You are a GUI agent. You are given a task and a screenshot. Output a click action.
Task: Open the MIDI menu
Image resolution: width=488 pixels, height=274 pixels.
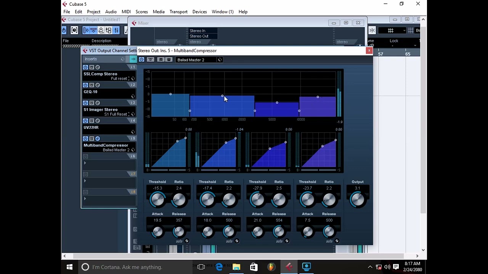pos(126,12)
